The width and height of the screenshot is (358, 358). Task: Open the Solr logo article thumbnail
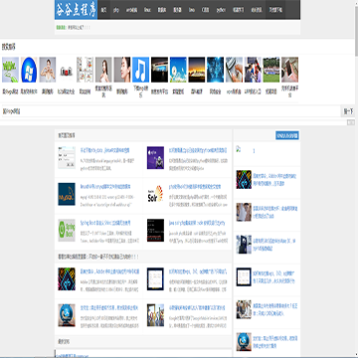tap(155, 194)
